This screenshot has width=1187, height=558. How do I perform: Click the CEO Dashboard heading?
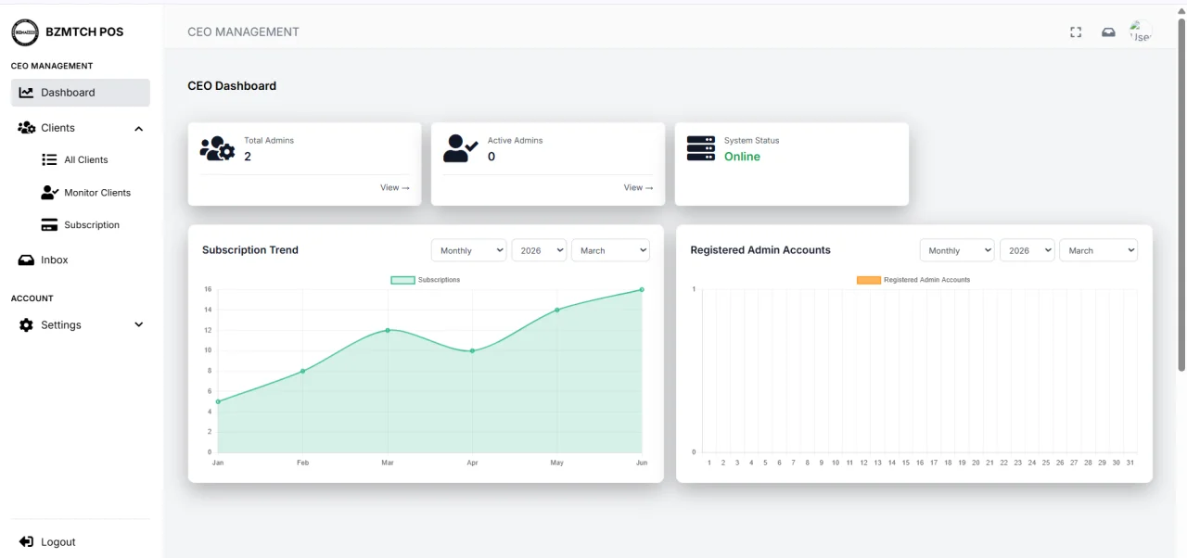(232, 86)
